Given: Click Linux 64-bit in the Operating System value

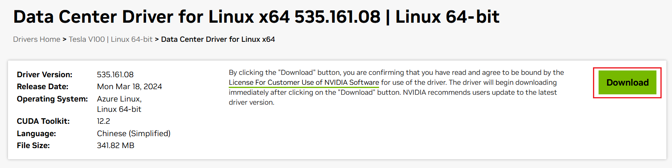Looking at the screenshot, I should 119,109.
